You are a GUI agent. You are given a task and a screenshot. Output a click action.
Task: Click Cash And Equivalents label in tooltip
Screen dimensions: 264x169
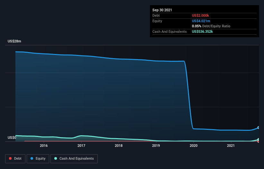click(169, 31)
